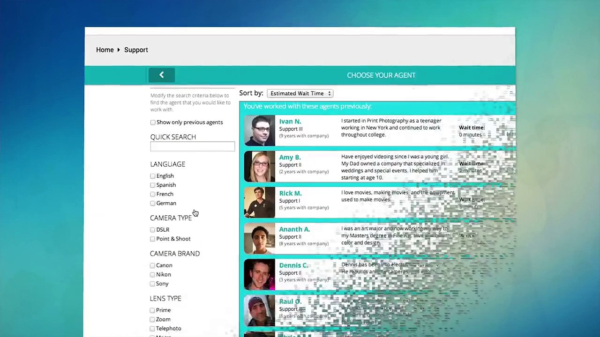The height and width of the screenshot is (337, 600).
Task: Click the 'Modify the search criteria' instructions
Action: pyautogui.click(x=190, y=103)
